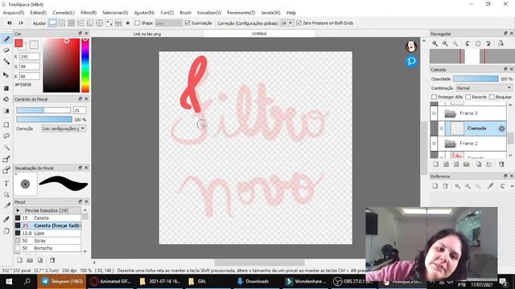The image size is (515, 289).
Task: Toggle visibility of selected Camada layer
Action: coord(442,128)
